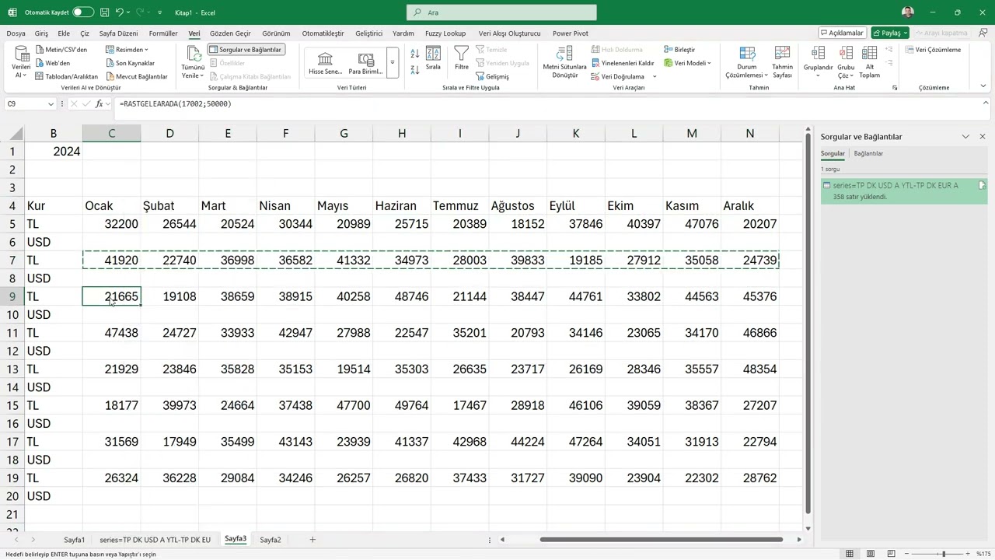This screenshot has height=560, width=995.
Task: Select the Para Birimleri data type
Action: tap(365, 63)
